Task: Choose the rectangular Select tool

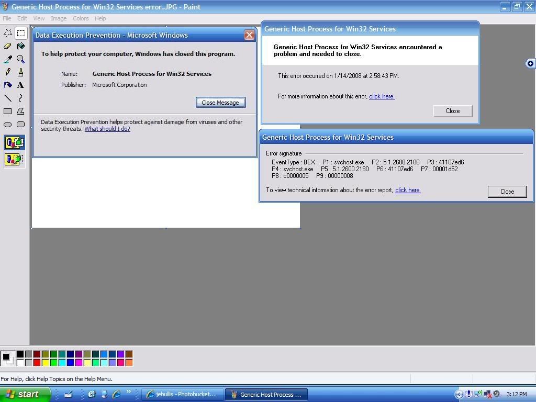Action: pyautogui.click(x=21, y=33)
